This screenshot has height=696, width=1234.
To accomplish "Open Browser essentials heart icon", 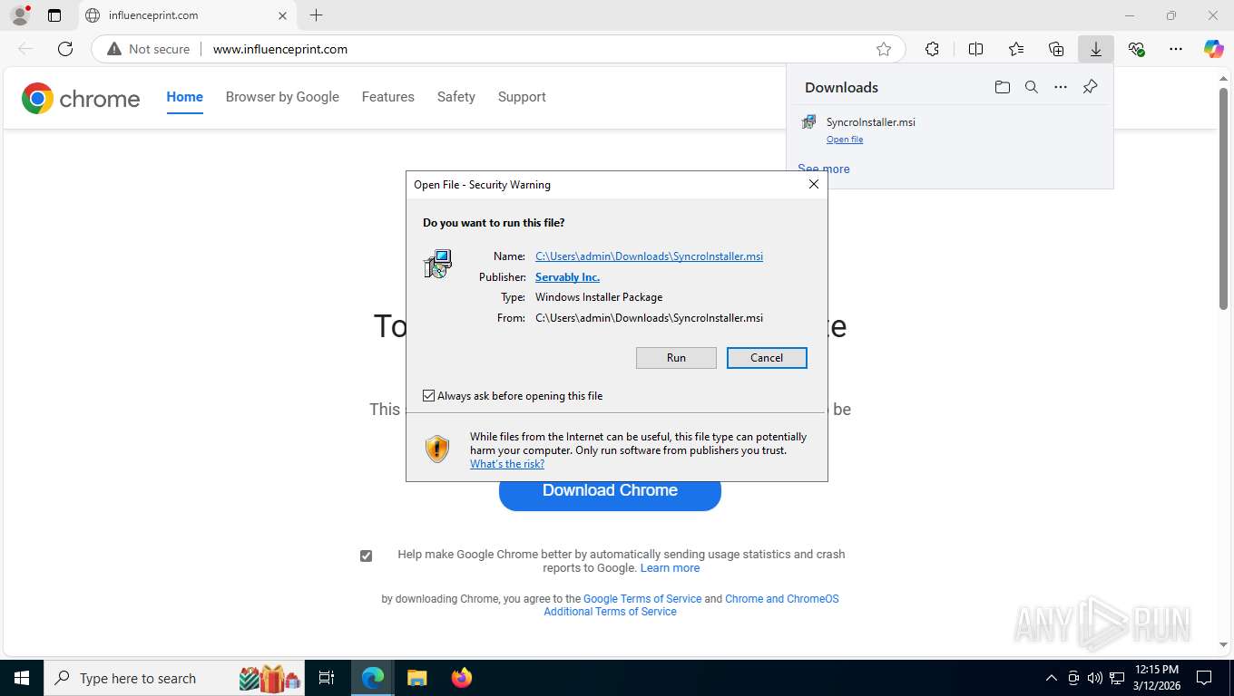I will tap(1136, 49).
